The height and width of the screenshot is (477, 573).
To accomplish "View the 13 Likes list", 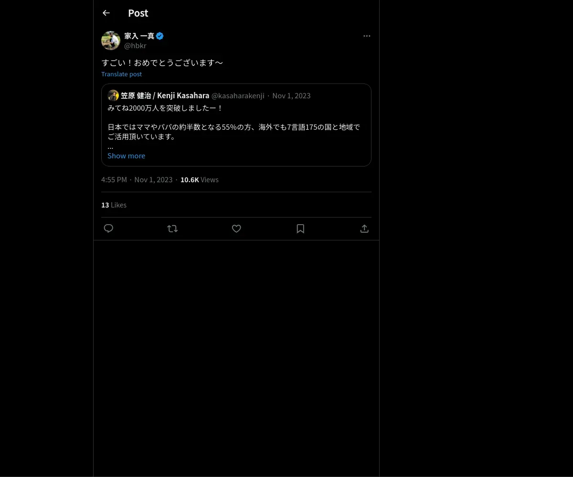I will (x=114, y=205).
